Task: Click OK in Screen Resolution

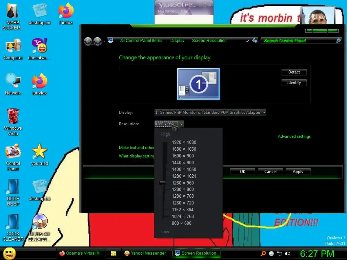Action: [243, 172]
